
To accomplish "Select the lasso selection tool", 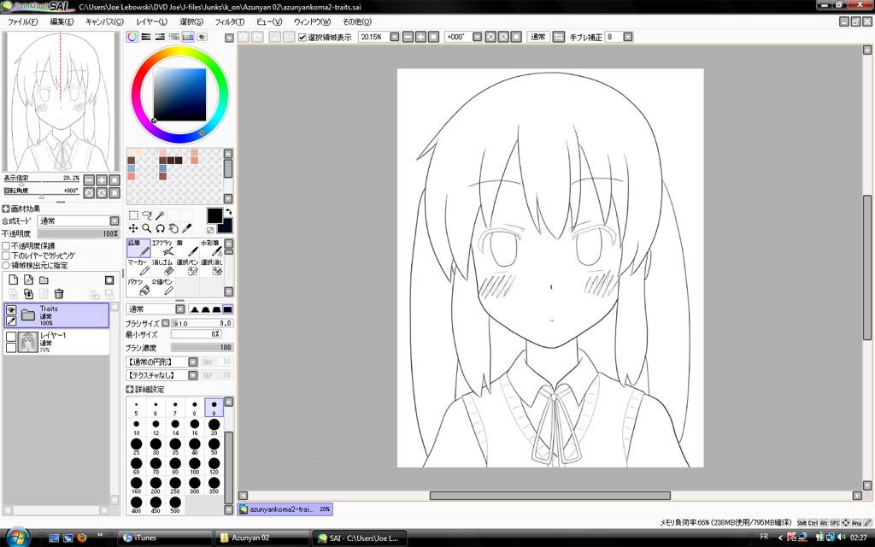I will click(x=147, y=215).
